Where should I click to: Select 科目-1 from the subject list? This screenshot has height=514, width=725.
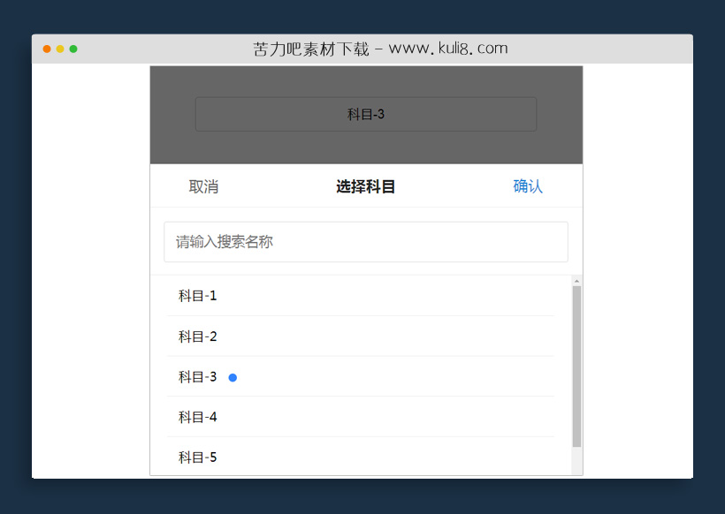tap(196, 296)
